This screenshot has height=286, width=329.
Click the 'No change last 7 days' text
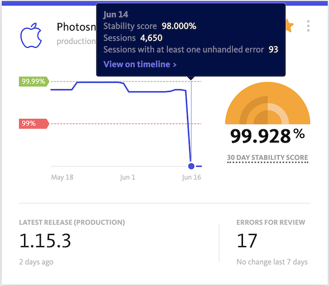tap(272, 262)
